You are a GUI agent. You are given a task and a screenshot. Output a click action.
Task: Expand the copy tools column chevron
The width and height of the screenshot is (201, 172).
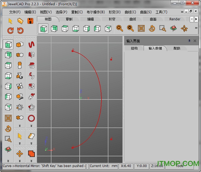point(20,126)
